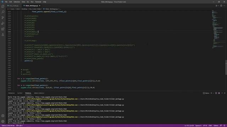Viewport: 227px width, 127px height.
Task: Open the Go menu
Action: (28, 2)
